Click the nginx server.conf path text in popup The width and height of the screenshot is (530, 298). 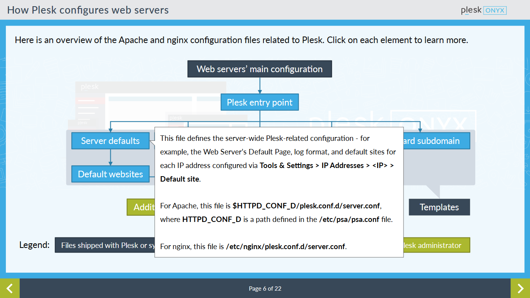click(x=286, y=246)
